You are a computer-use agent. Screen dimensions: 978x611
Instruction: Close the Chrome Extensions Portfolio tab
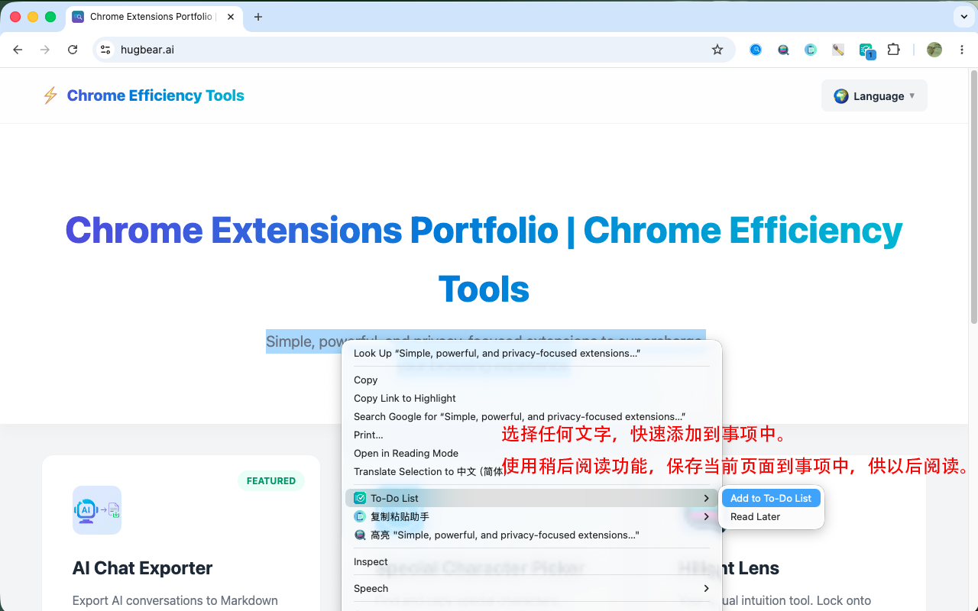(231, 17)
